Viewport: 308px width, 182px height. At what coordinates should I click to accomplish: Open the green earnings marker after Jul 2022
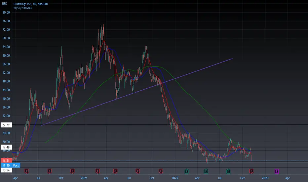pos(228,171)
